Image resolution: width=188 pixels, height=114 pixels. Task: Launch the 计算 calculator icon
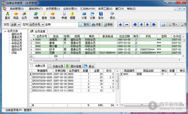pyautogui.click(x=84, y=16)
